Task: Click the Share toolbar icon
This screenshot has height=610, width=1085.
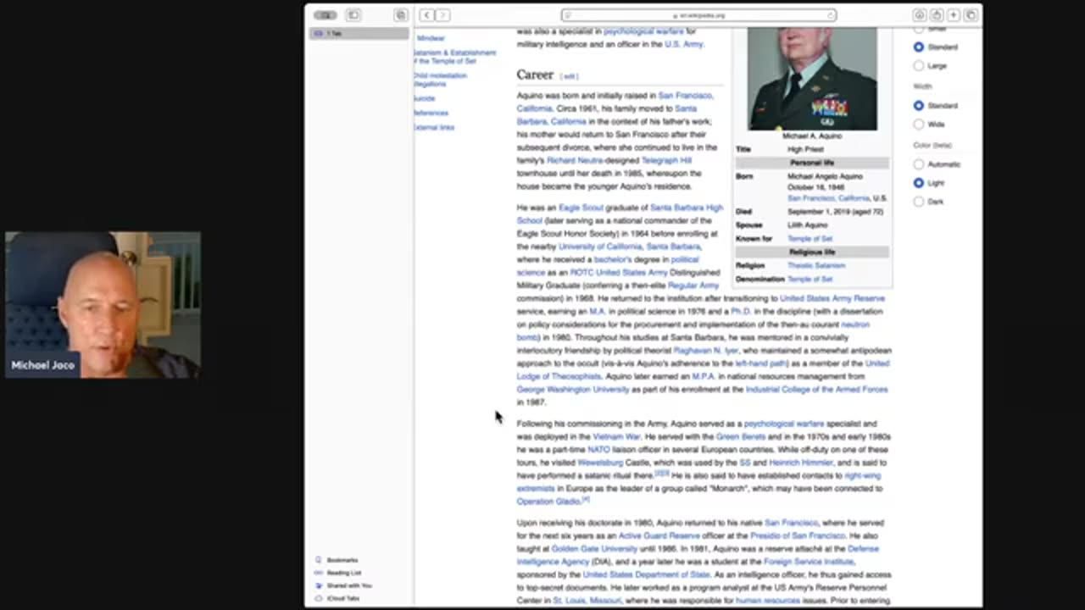Action: [x=937, y=15]
